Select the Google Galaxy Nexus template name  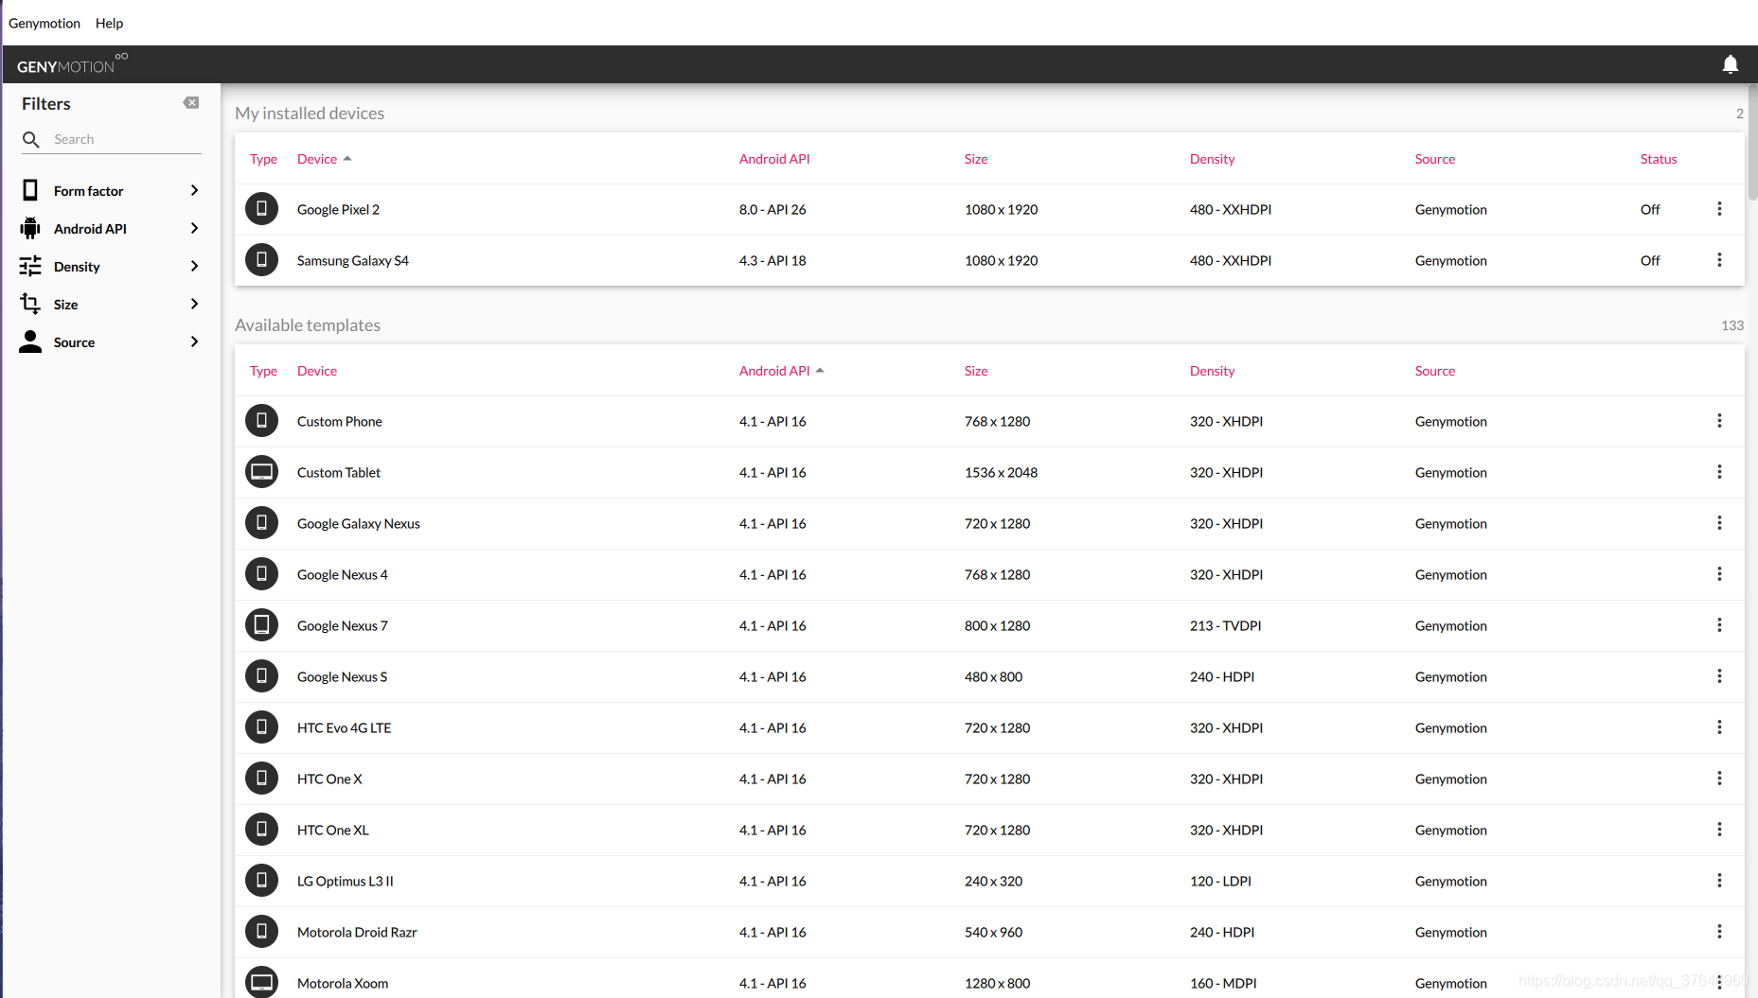pos(359,523)
